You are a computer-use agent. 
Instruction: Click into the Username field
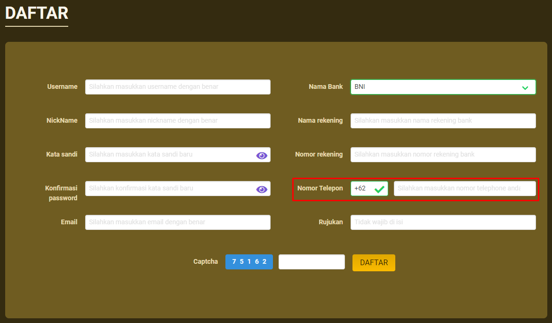coord(177,87)
